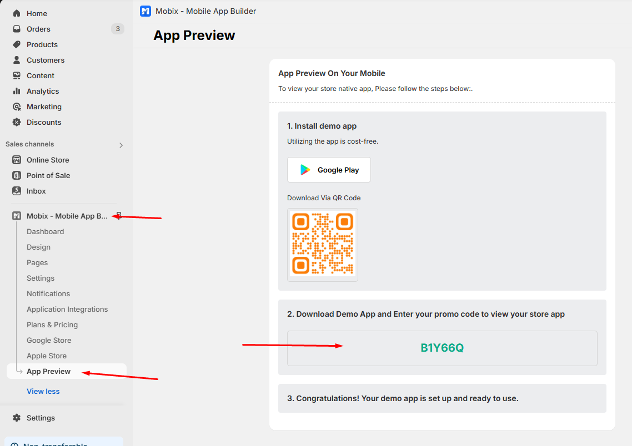Open the Google Store subpage
This screenshot has height=446, width=632.
[49, 340]
